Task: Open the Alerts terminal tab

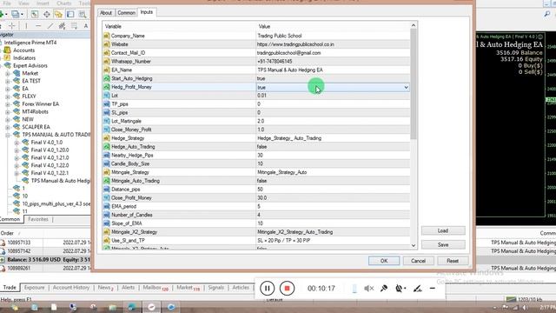Action: pyautogui.click(x=128, y=288)
